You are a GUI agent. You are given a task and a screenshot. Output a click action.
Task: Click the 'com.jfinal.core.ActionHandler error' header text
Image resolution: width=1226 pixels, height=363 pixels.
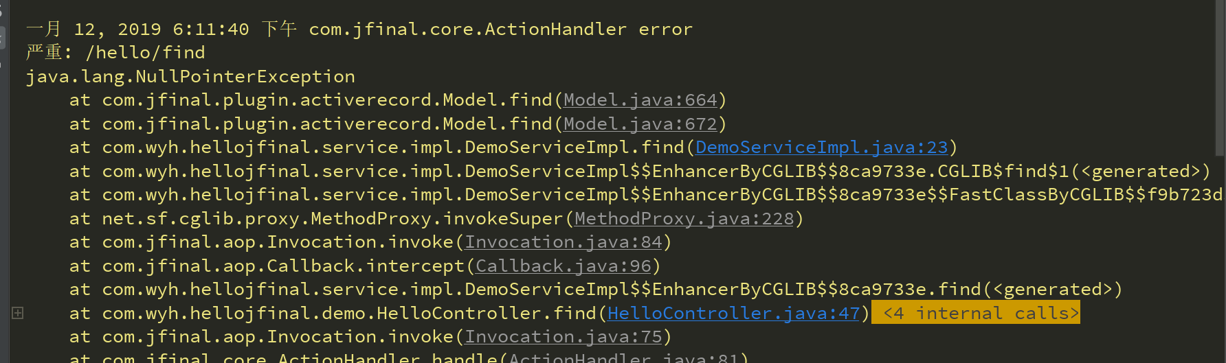click(500, 30)
